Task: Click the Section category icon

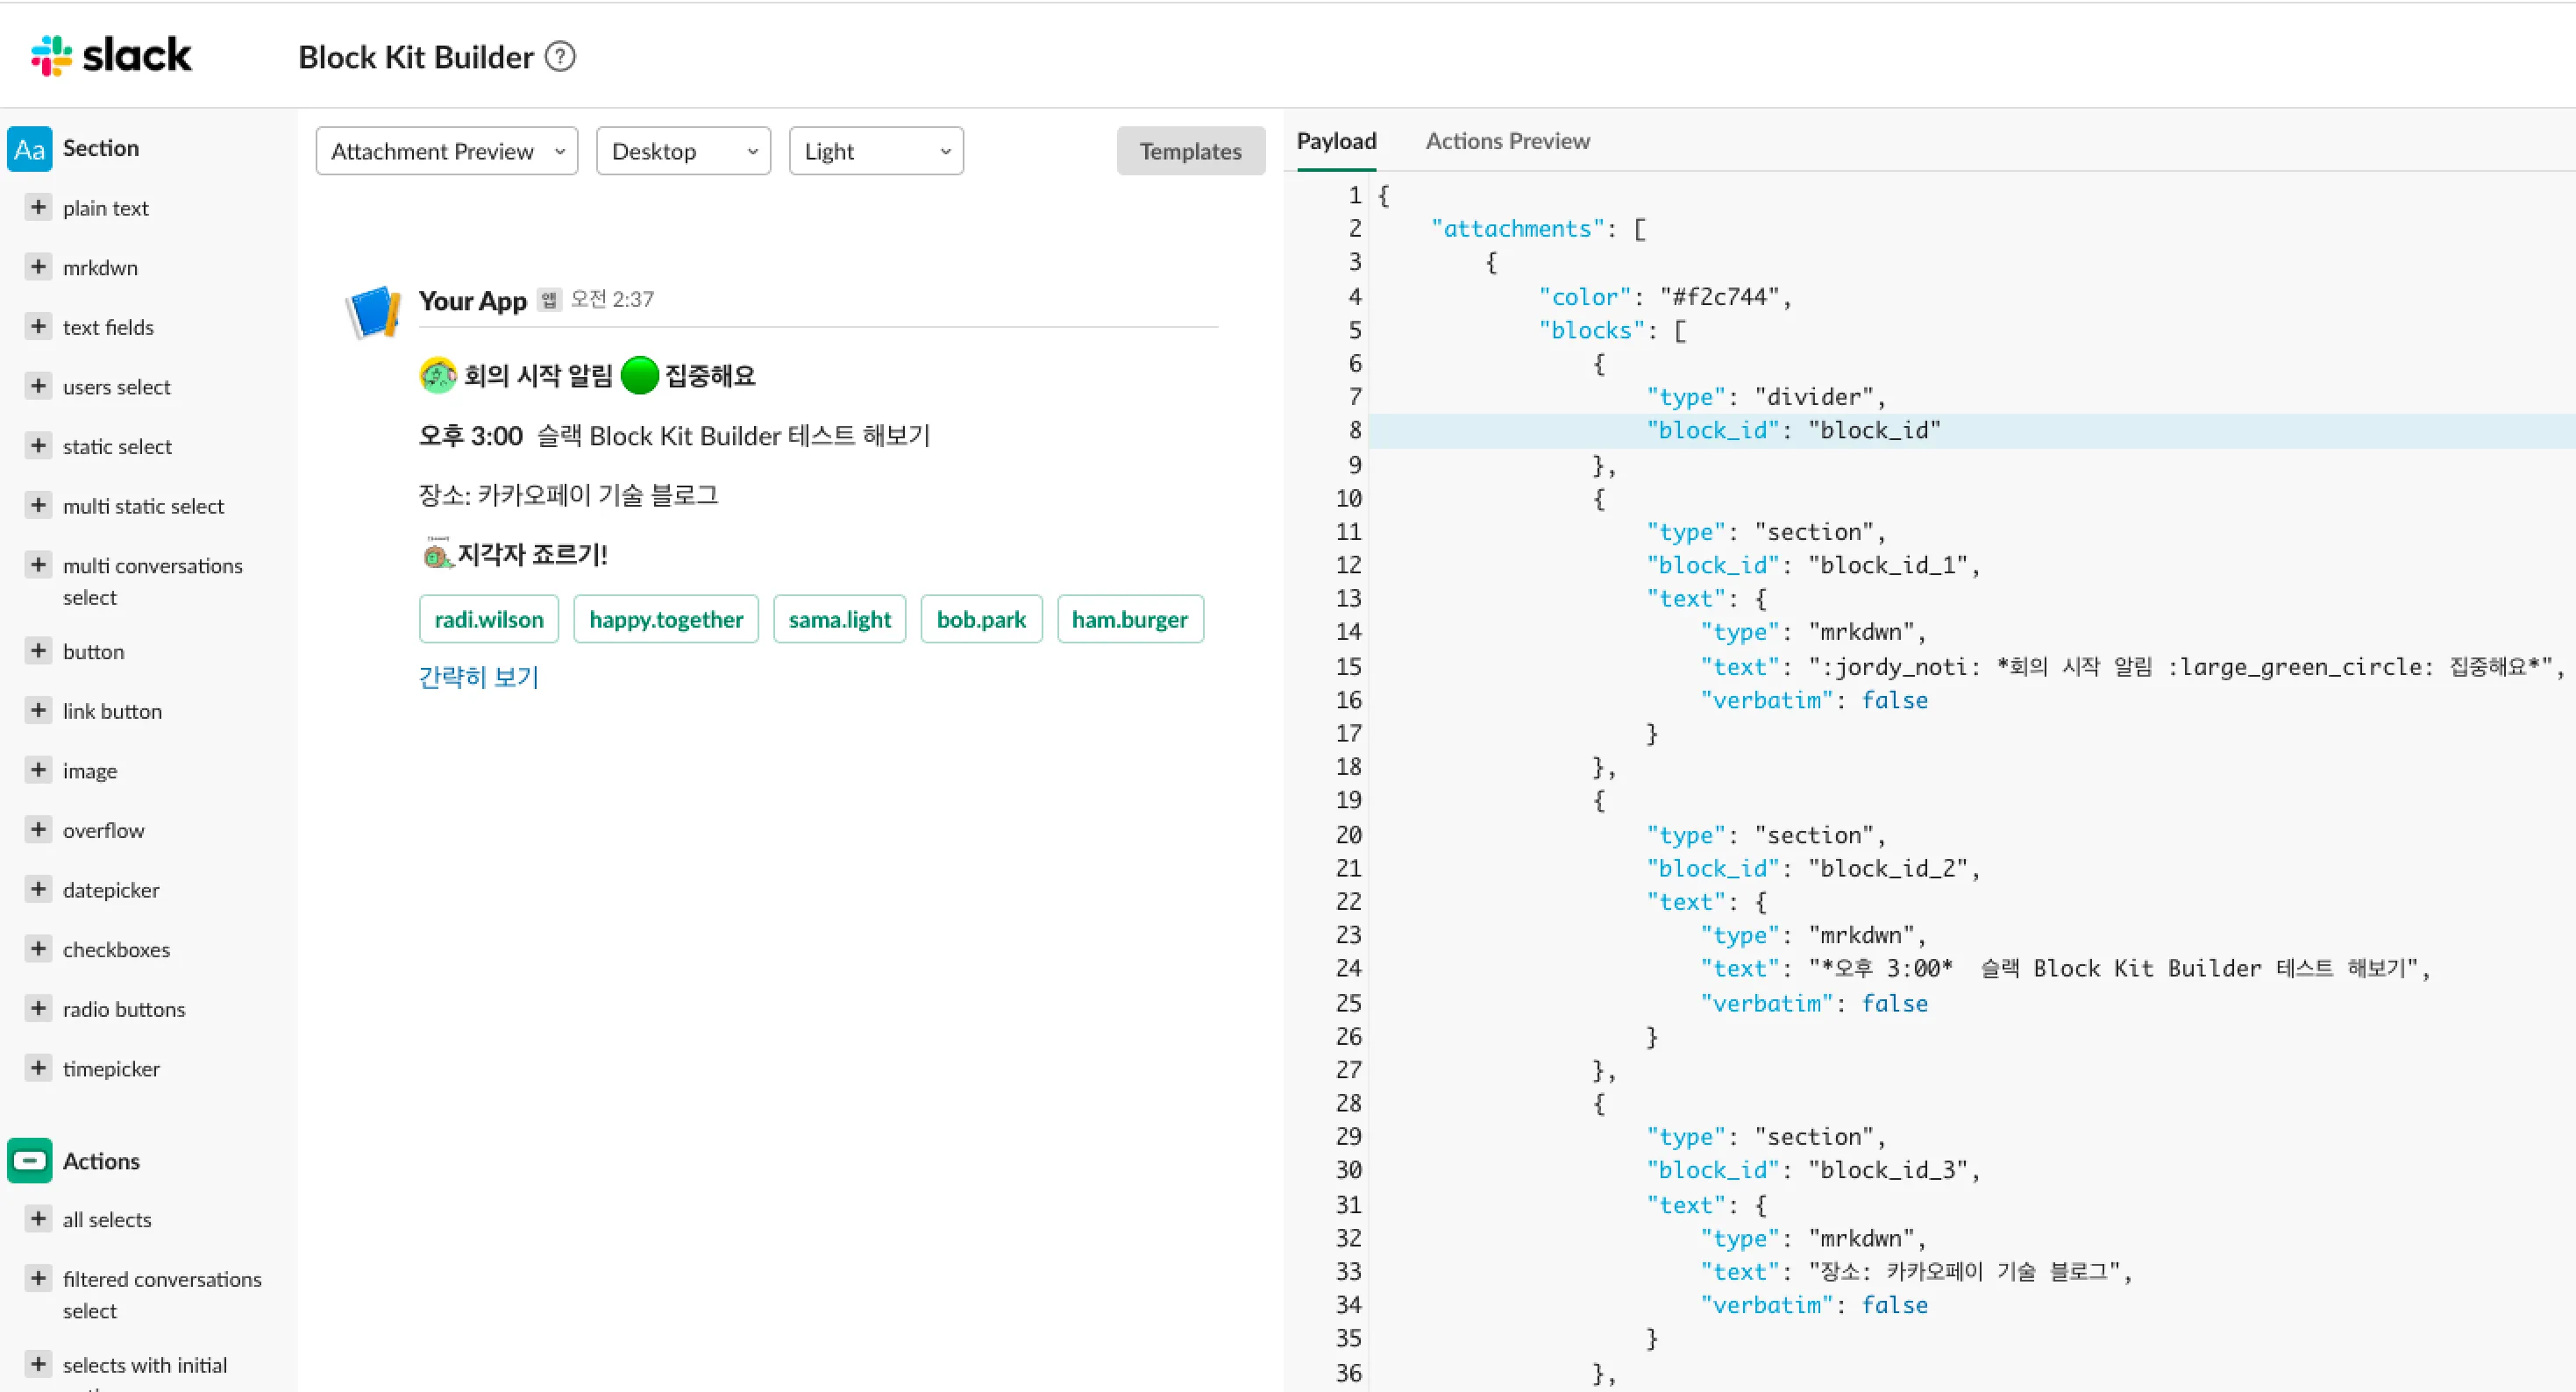Action: [30, 149]
